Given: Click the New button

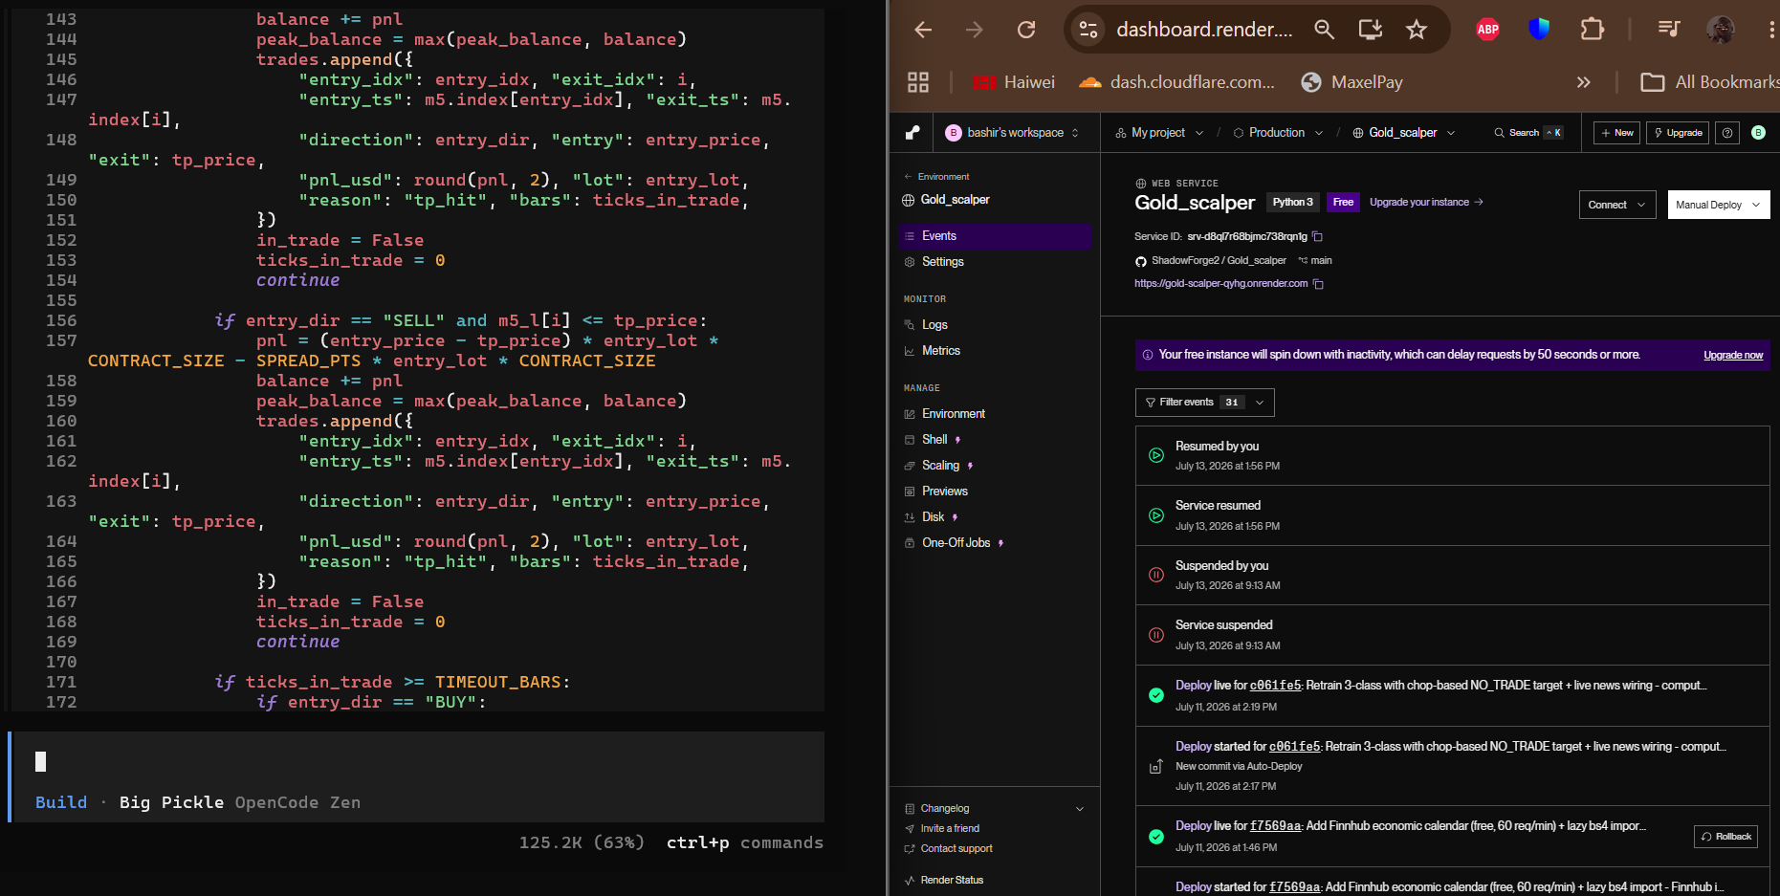Looking at the screenshot, I should coord(1616,133).
